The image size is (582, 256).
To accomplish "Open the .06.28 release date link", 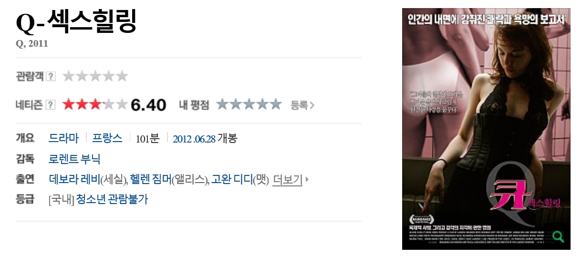I will 205,139.
